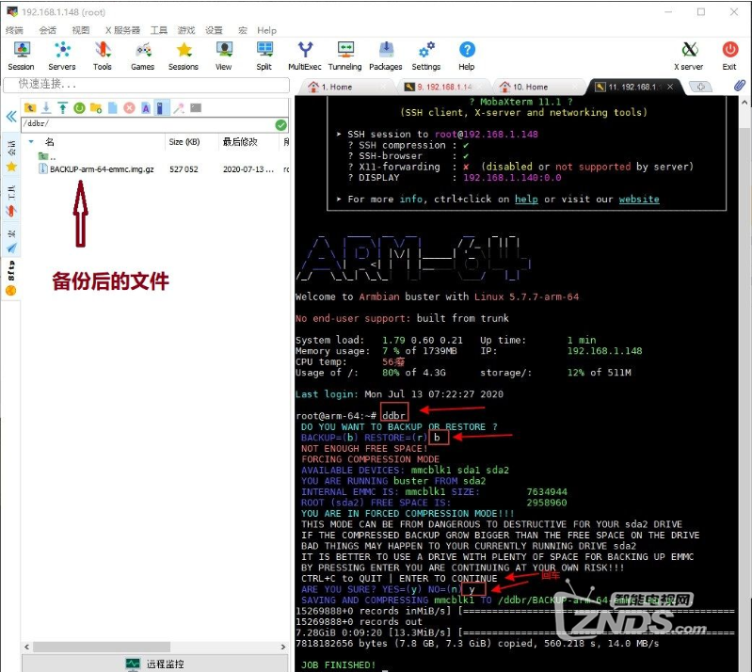
Task: Open the X 服务器 menu
Action: pyautogui.click(x=122, y=30)
